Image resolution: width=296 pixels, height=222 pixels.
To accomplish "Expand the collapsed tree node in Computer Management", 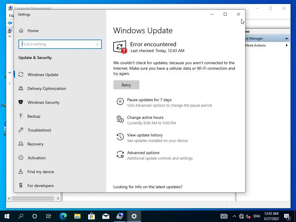I will point(10,84).
